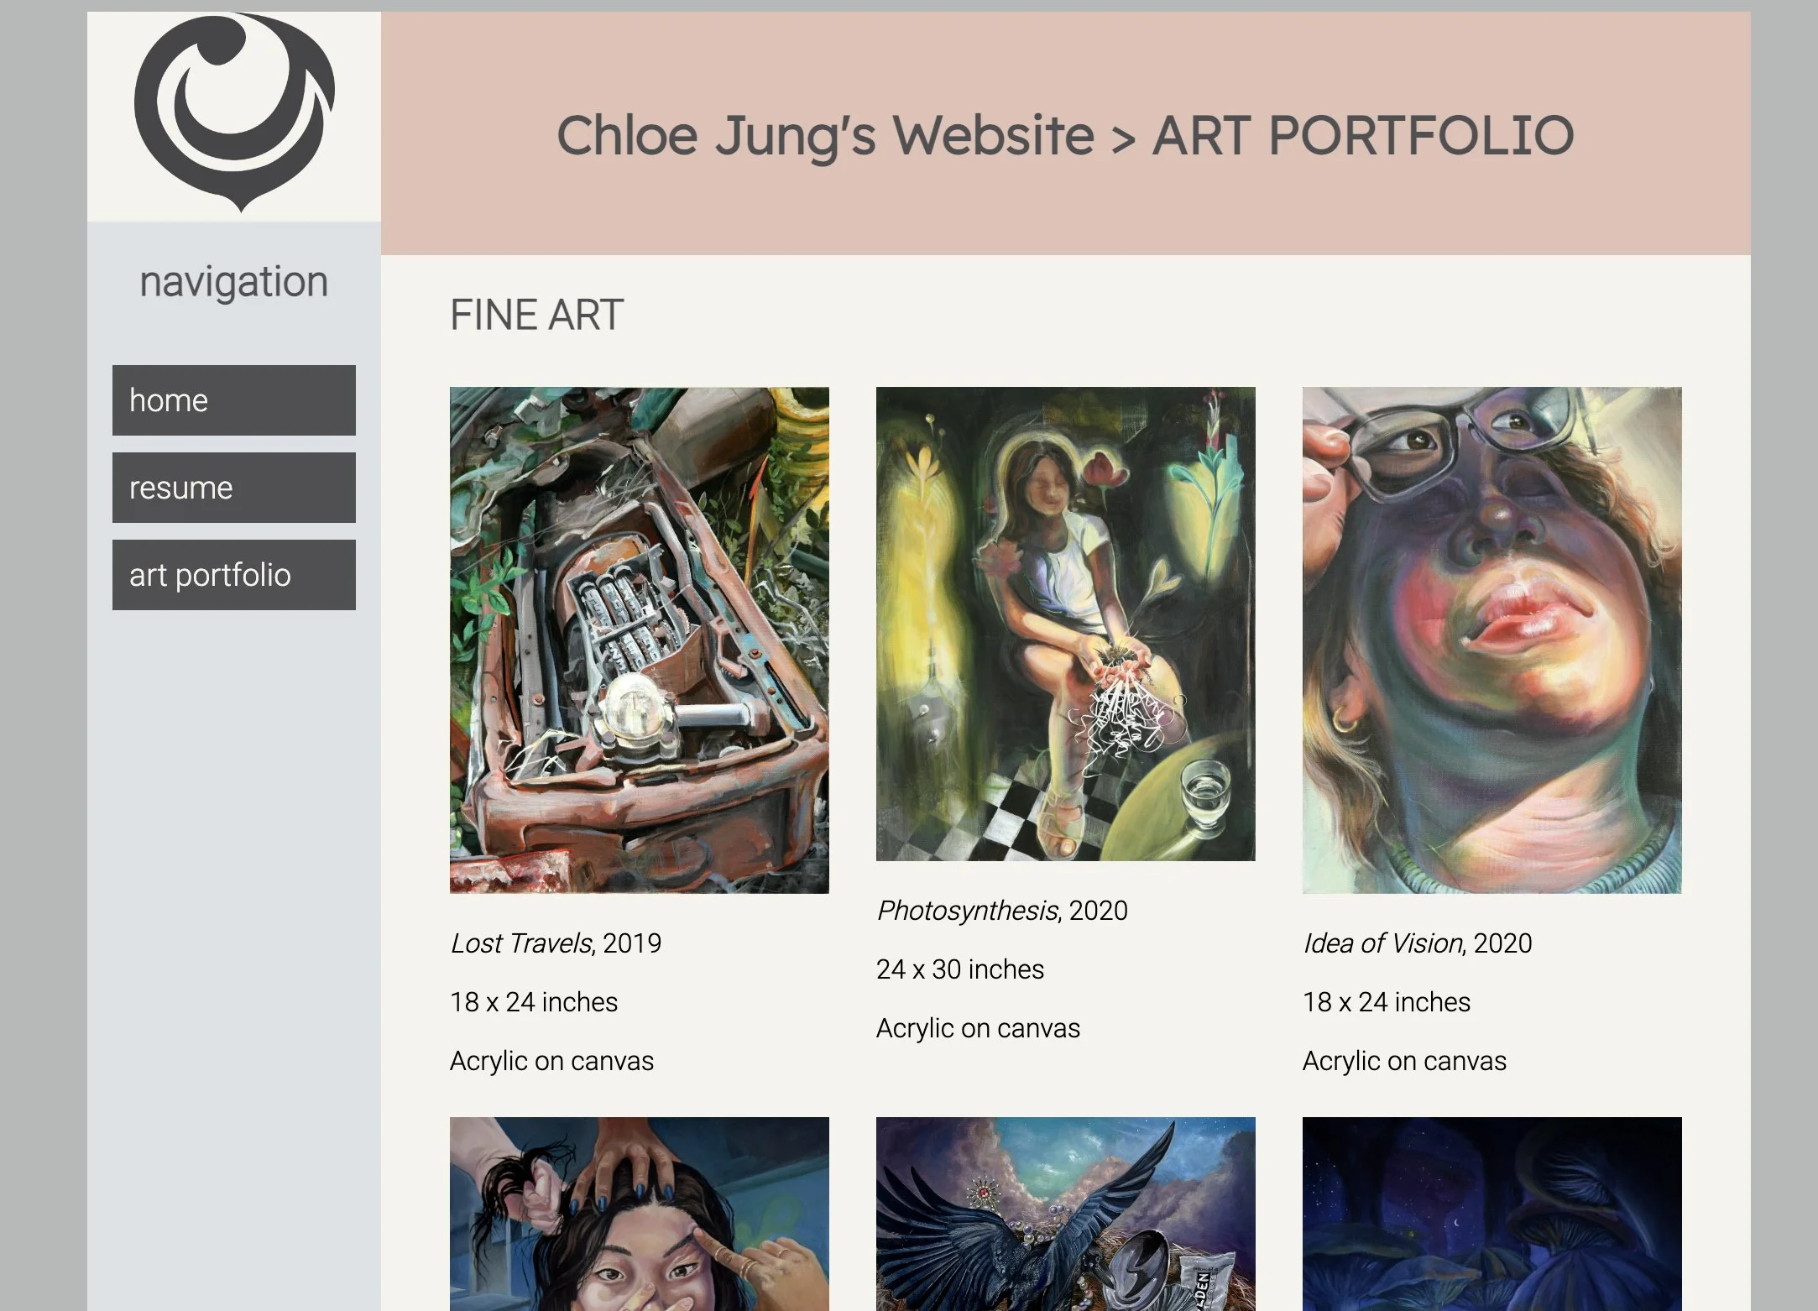
Task: Click the swirl logo icon
Action: [234, 112]
